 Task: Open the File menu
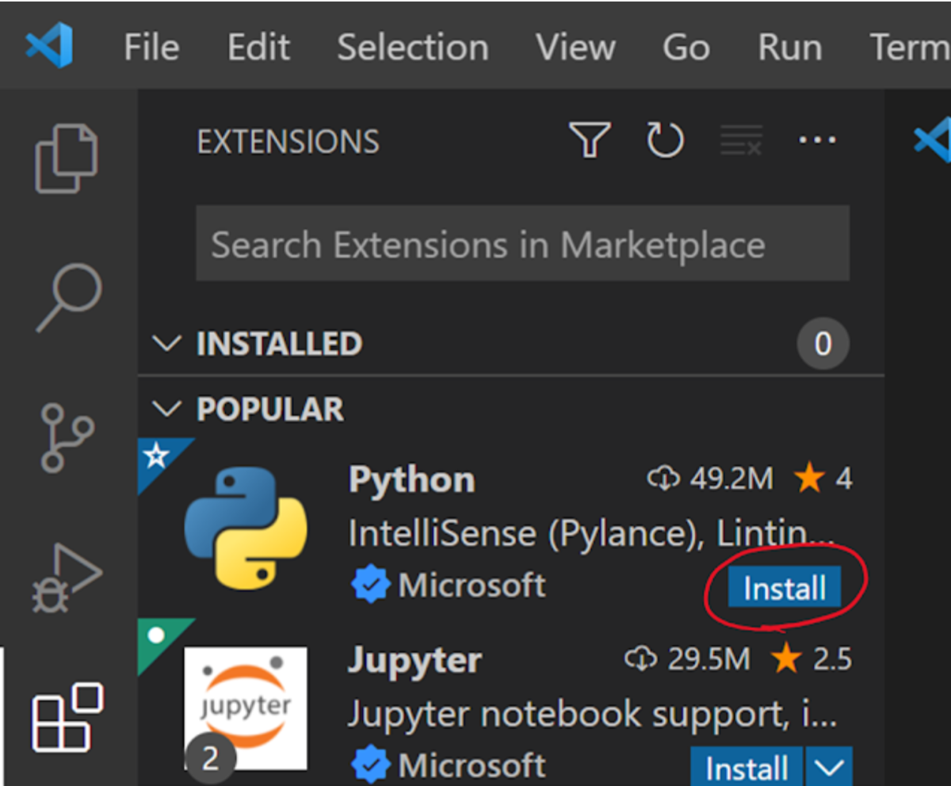(x=152, y=48)
